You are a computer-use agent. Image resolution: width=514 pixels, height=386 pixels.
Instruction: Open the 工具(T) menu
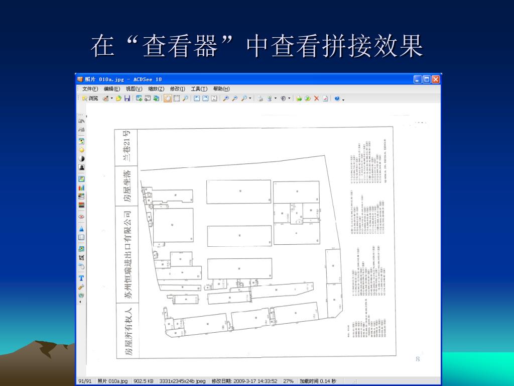pyautogui.click(x=199, y=89)
